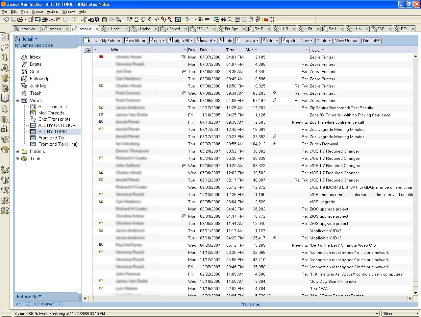Viewport: 421px width, 317px height.
Task: Open the Trash folder
Action: click(x=36, y=93)
